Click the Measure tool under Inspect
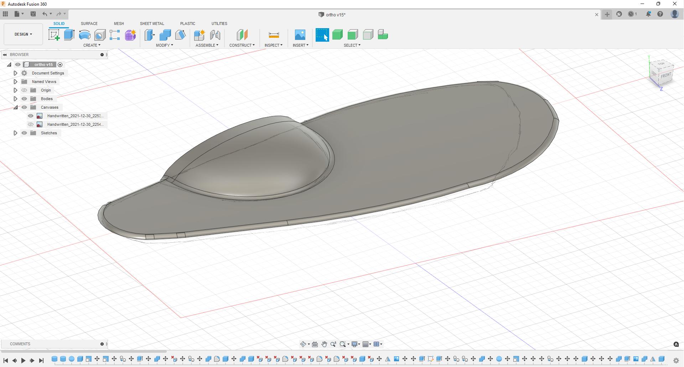684x367 pixels. [274, 35]
